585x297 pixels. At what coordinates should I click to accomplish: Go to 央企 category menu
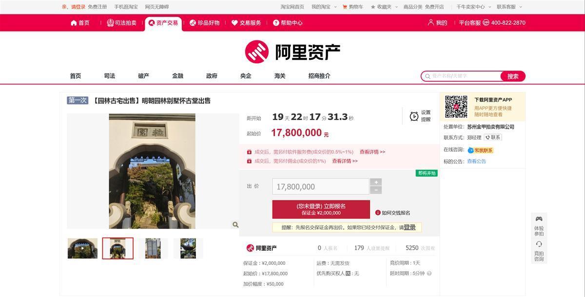tap(246, 76)
